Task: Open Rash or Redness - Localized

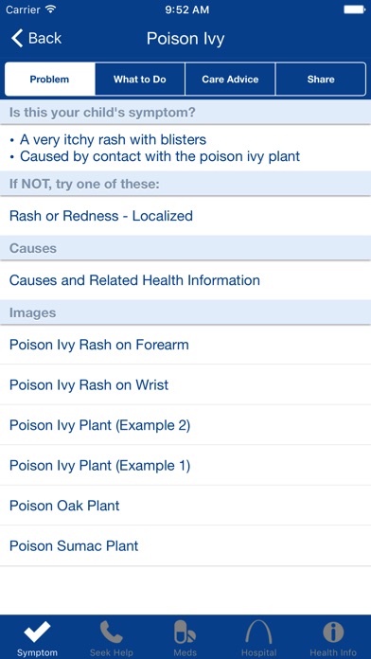Action: [185, 216]
